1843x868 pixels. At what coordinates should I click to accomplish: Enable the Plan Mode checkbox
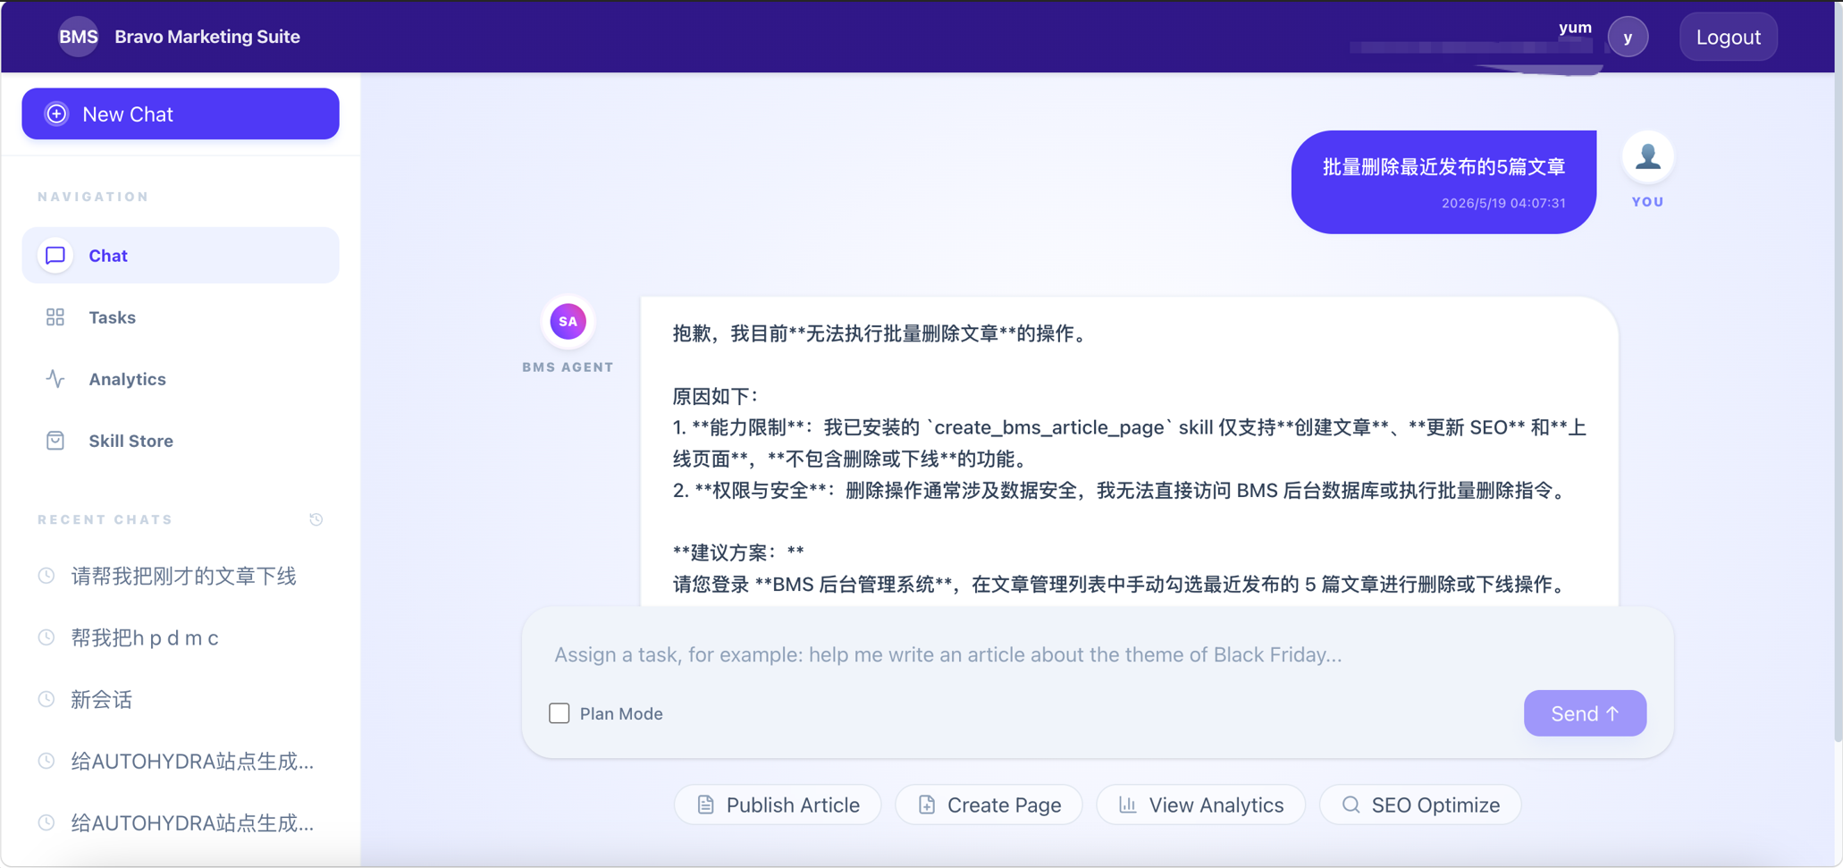tap(560, 713)
